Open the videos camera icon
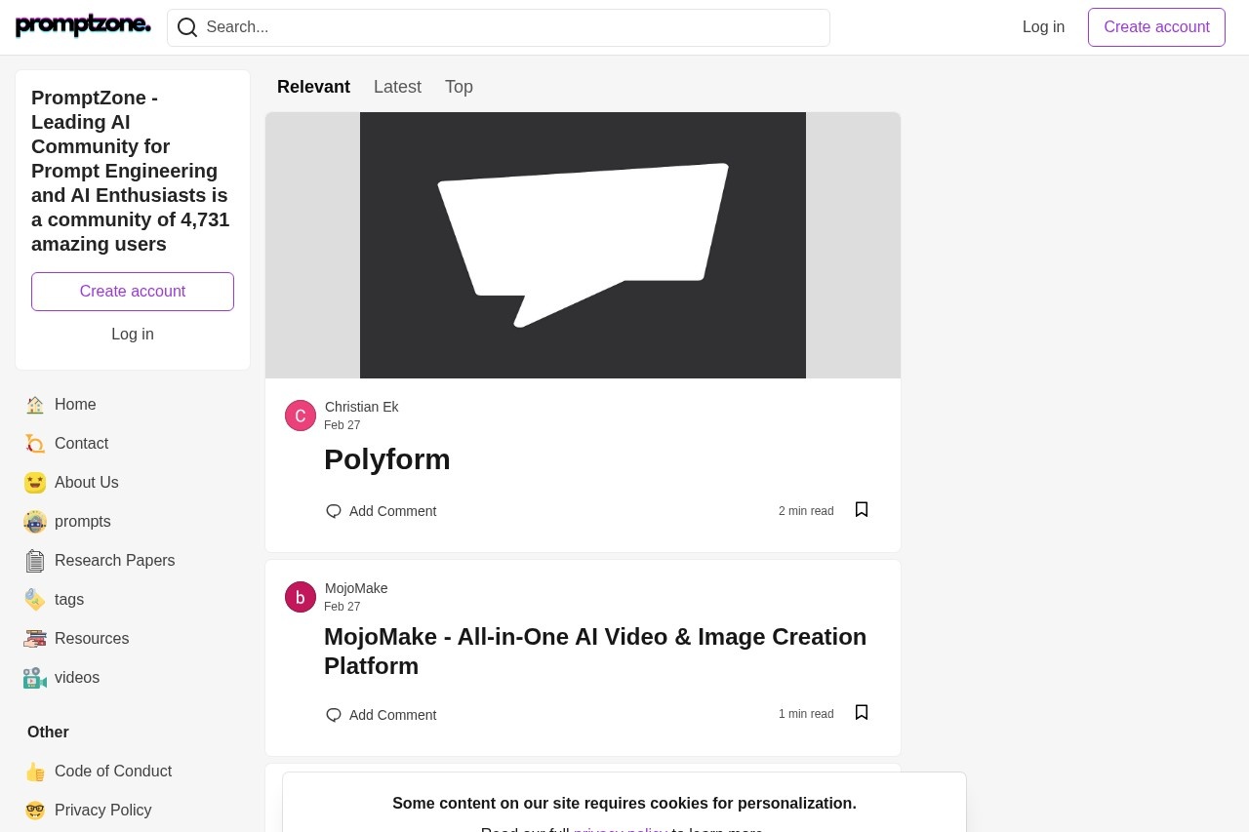Image resolution: width=1249 pixels, height=832 pixels. click(35, 678)
